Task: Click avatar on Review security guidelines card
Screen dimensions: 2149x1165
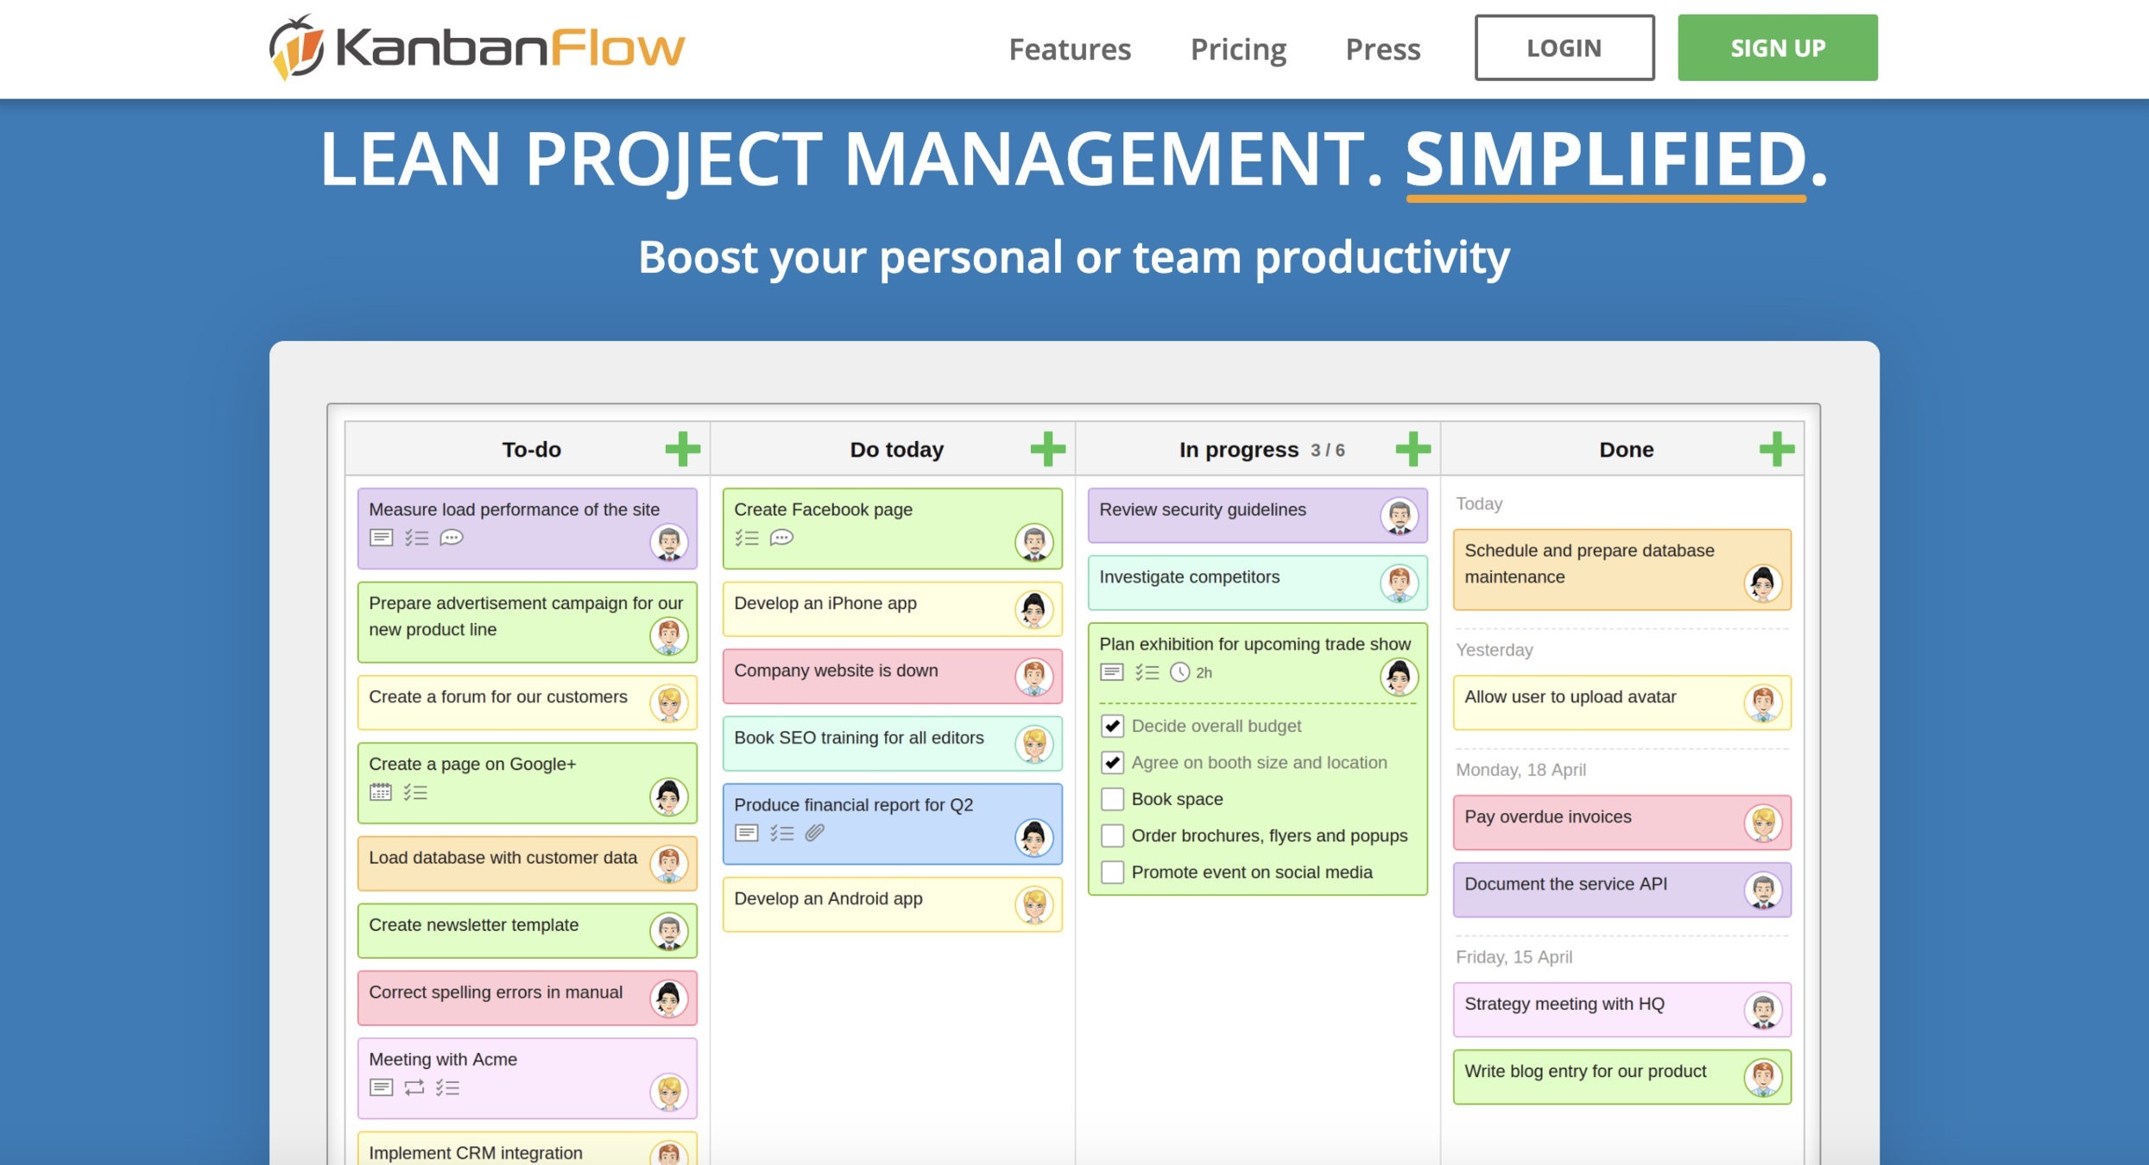Action: pyautogui.click(x=1399, y=516)
